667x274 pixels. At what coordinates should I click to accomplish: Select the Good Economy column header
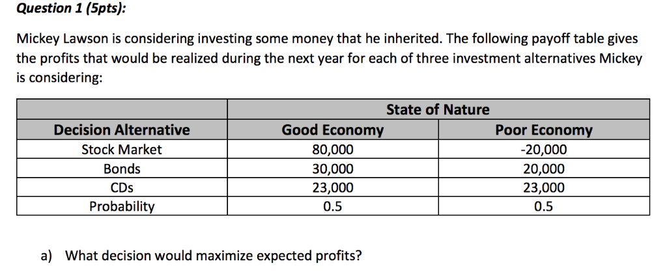(333, 130)
